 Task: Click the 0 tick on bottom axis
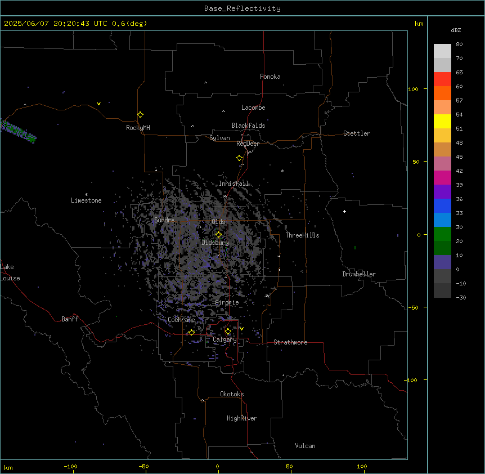[x=217, y=466]
